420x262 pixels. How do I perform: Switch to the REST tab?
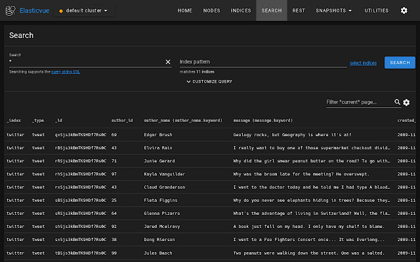298,10
